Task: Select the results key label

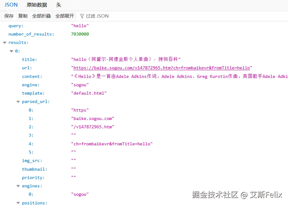Action: click(x=19, y=43)
